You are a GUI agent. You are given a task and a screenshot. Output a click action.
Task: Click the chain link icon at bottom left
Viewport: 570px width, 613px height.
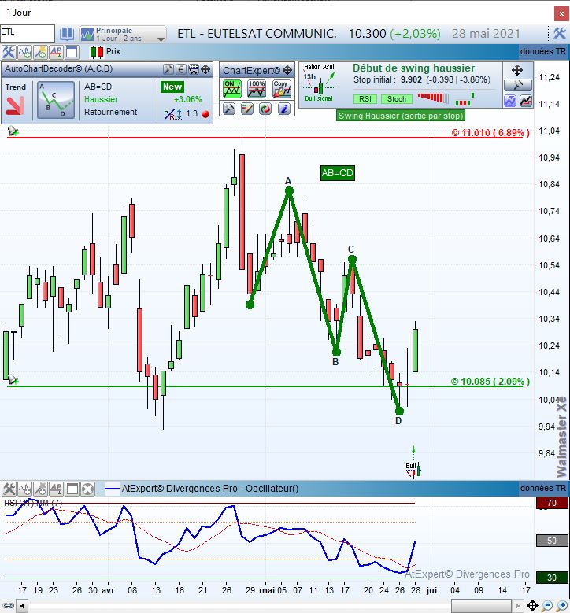[8, 607]
